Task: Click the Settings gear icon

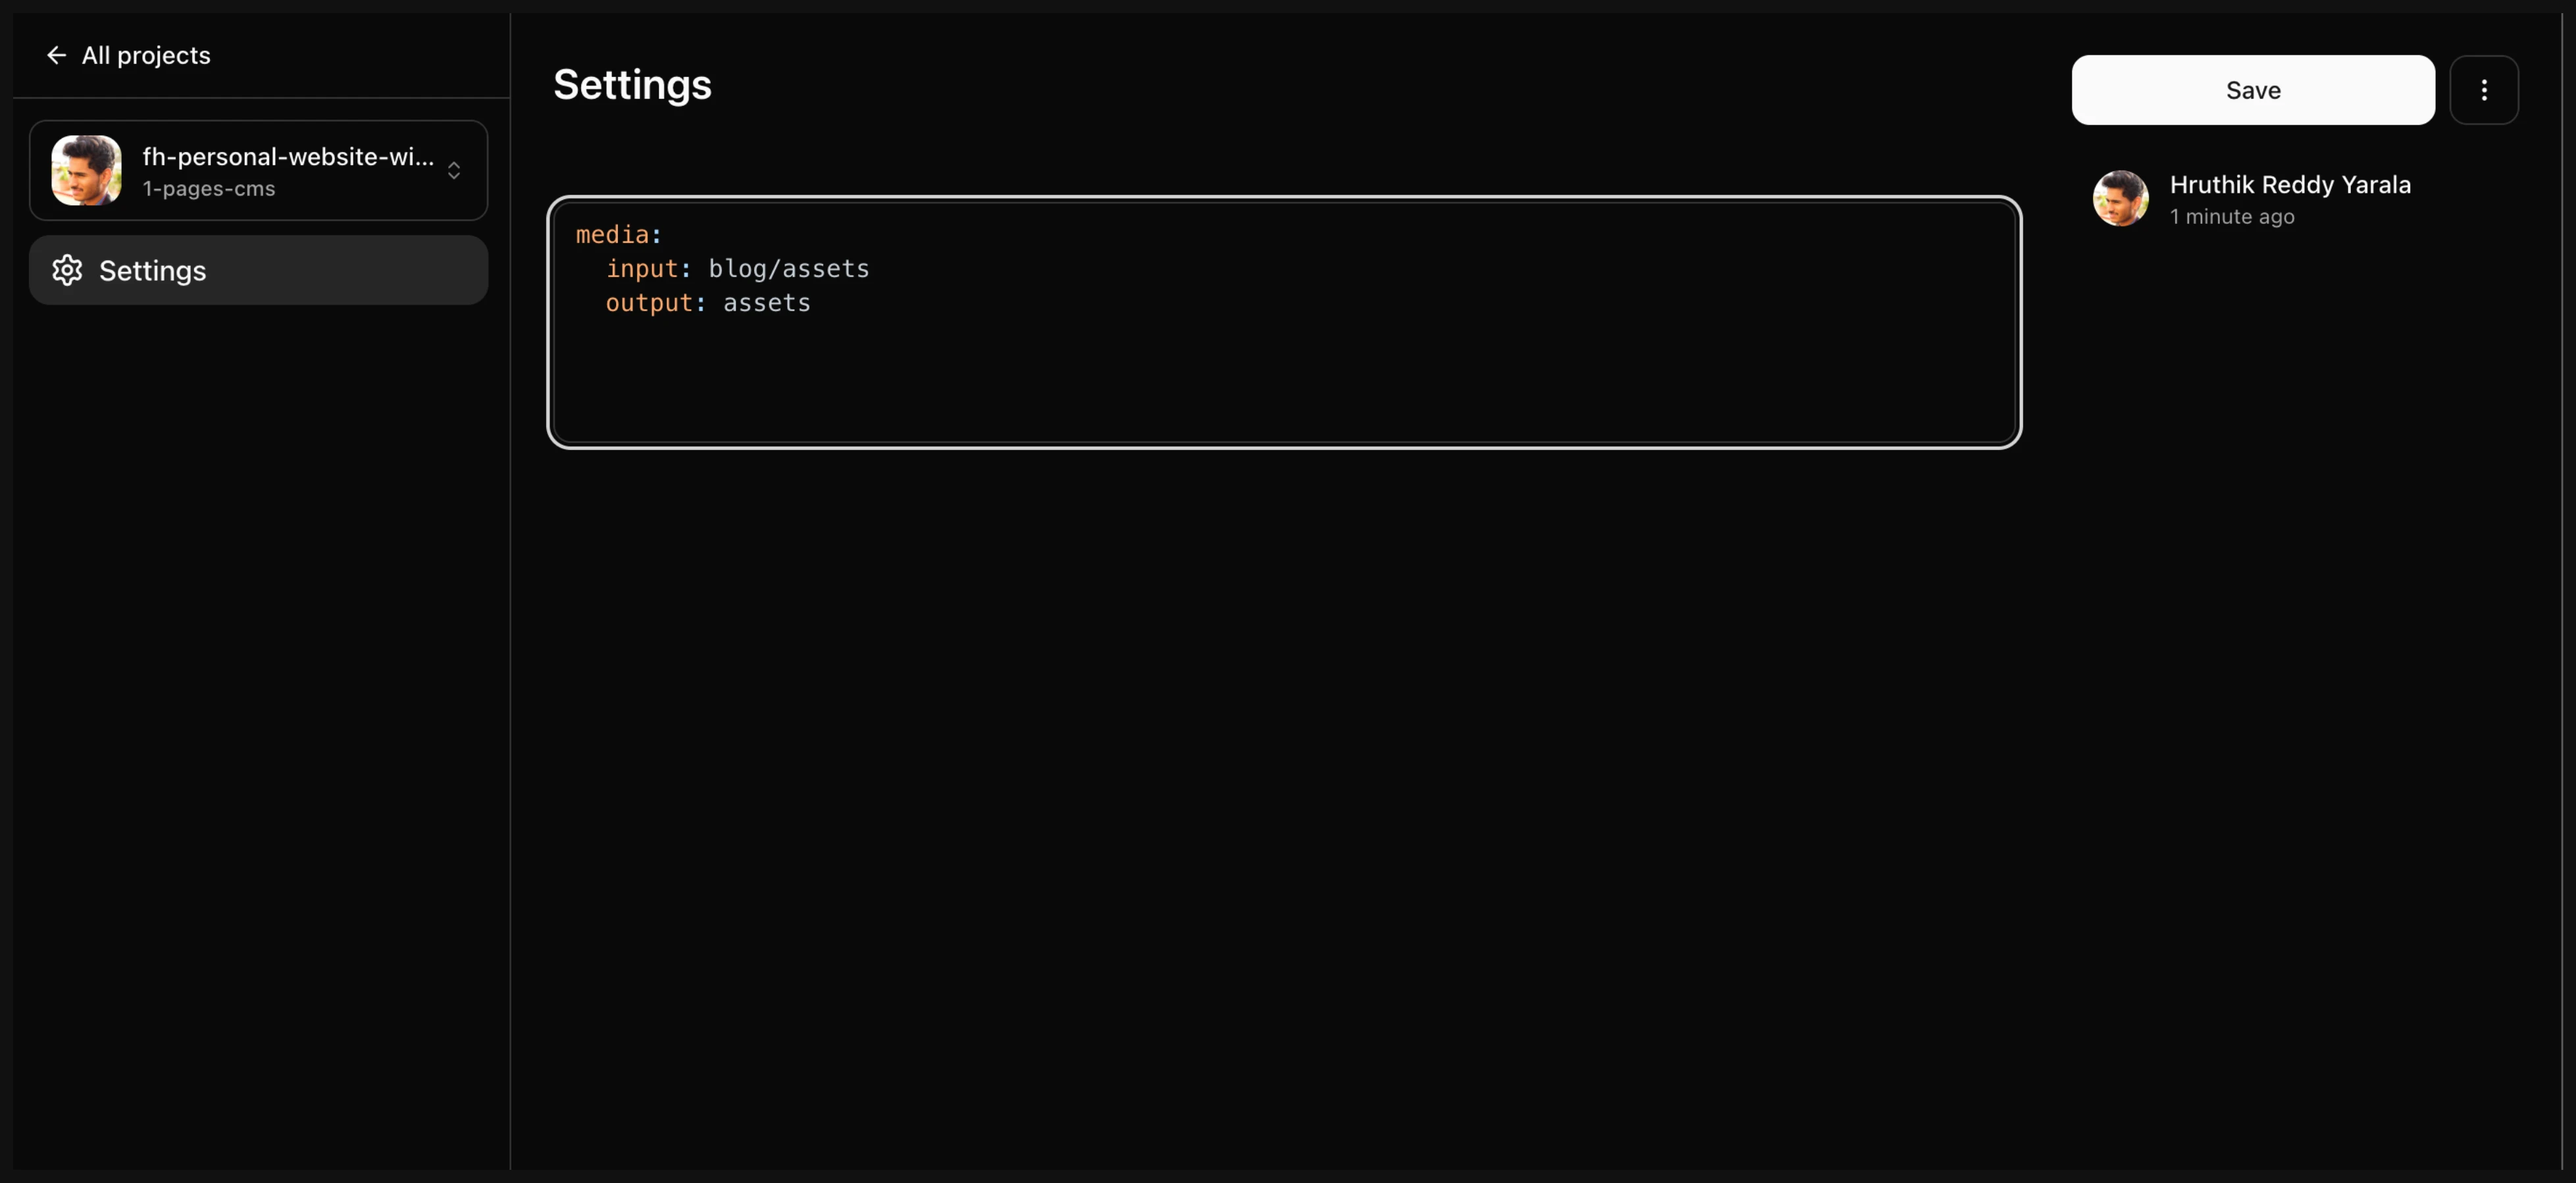Action: pyautogui.click(x=67, y=271)
